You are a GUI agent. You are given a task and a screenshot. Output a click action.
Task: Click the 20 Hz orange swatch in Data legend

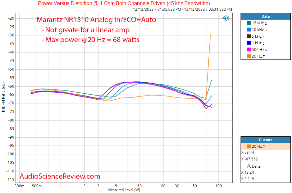(249, 56)
